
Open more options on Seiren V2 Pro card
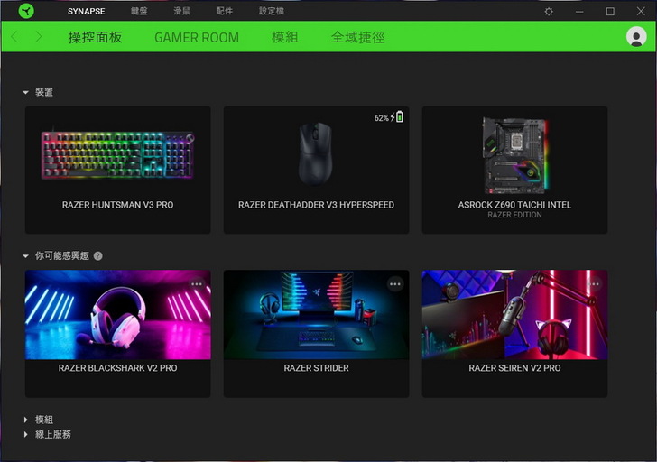(594, 284)
